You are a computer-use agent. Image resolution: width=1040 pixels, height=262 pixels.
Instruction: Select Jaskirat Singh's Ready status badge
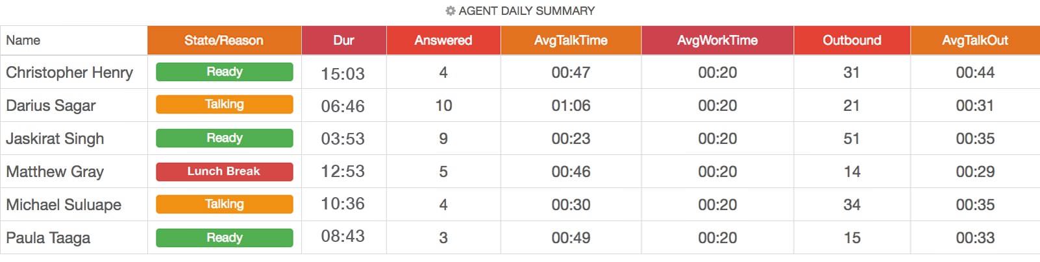225,138
